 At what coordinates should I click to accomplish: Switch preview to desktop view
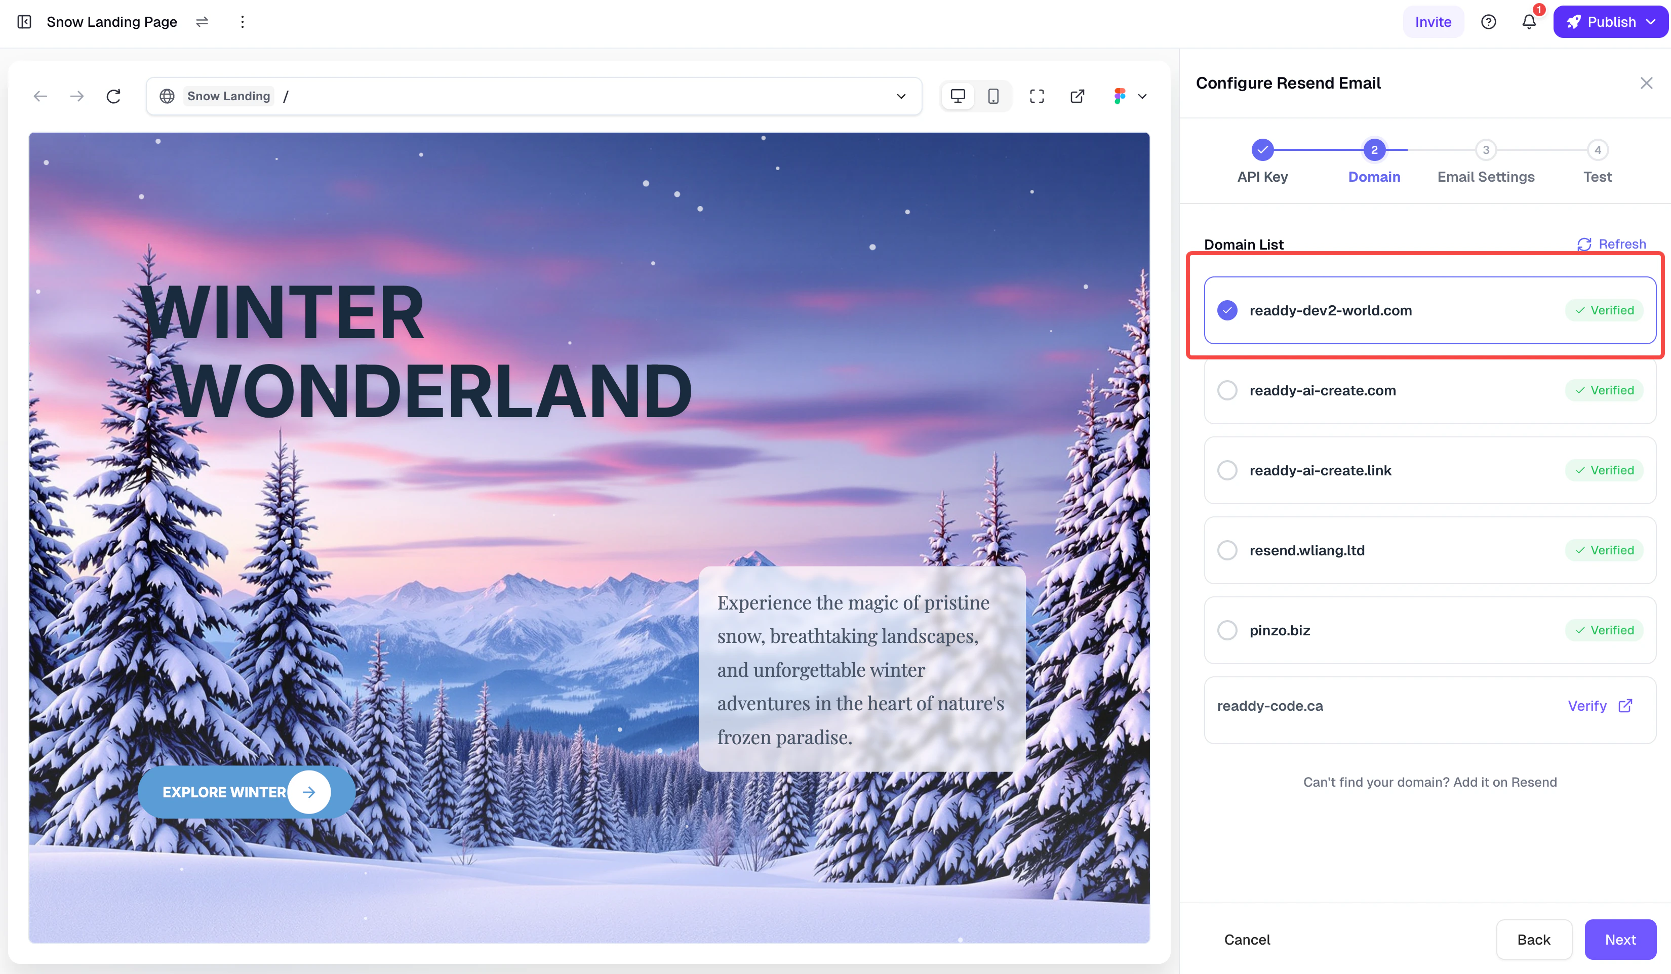coord(958,96)
